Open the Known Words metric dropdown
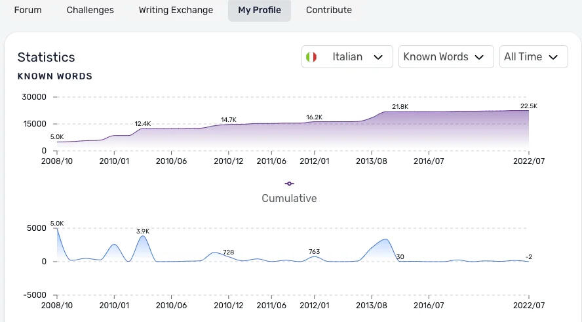Image resolution: width=582 pixels, height=322 pixels. click(x=445, y=57)
